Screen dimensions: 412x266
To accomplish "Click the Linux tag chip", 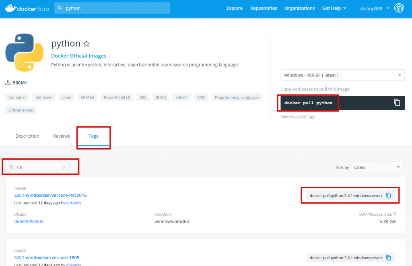I will tap(66, 97).
